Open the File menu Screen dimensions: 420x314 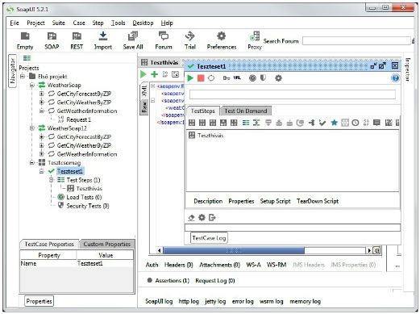pos(15,23)
